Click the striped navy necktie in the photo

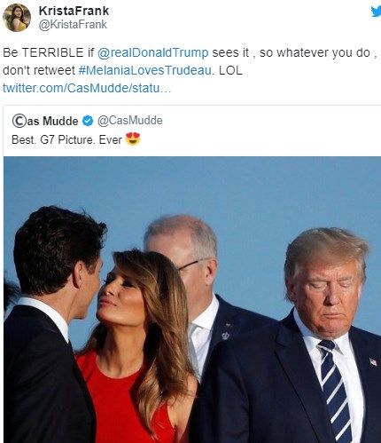pyautogui.click(x=335, y=391)
